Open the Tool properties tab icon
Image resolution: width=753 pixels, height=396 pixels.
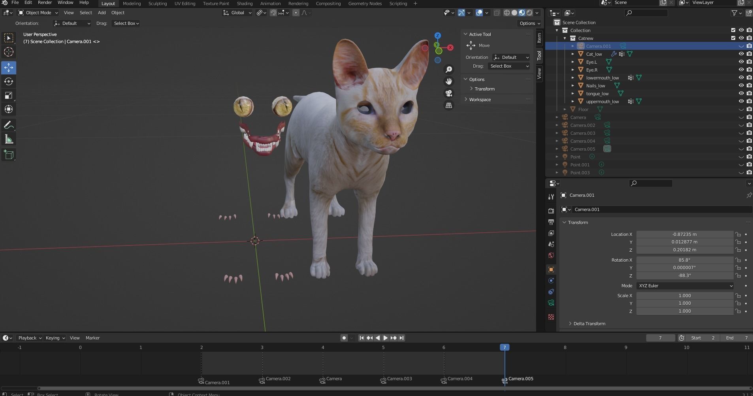(x=551, y=196)
